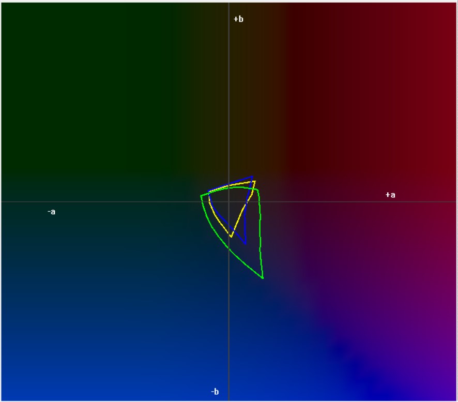Click the yellow gamut's top-right corner
Image resolution: width=458 pixels, height=402 pixels.
pyautogui.click(x=255, y=181)
